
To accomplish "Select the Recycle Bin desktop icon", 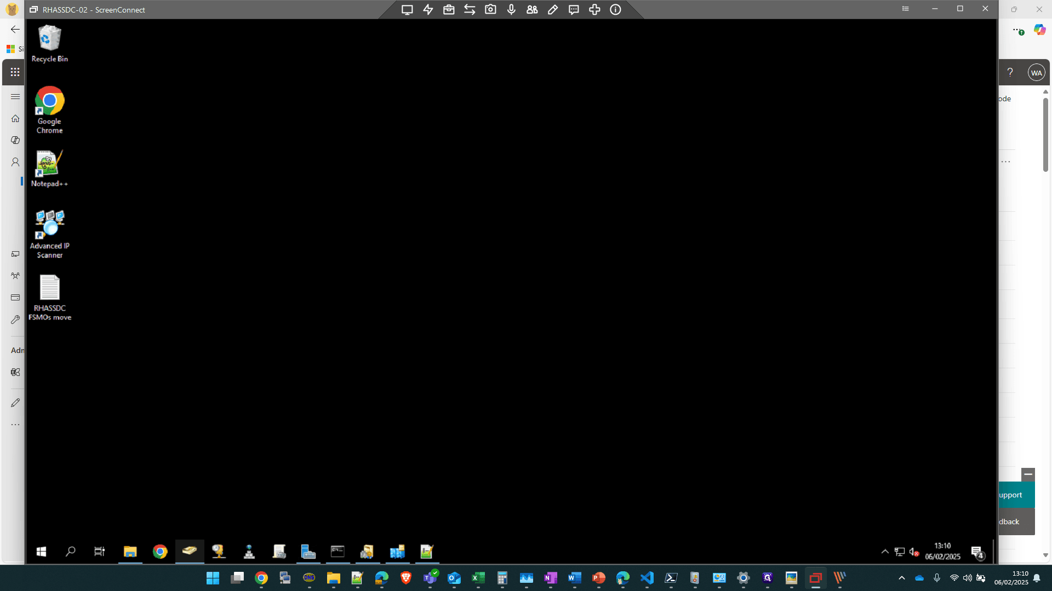I will tap(49, 44).
